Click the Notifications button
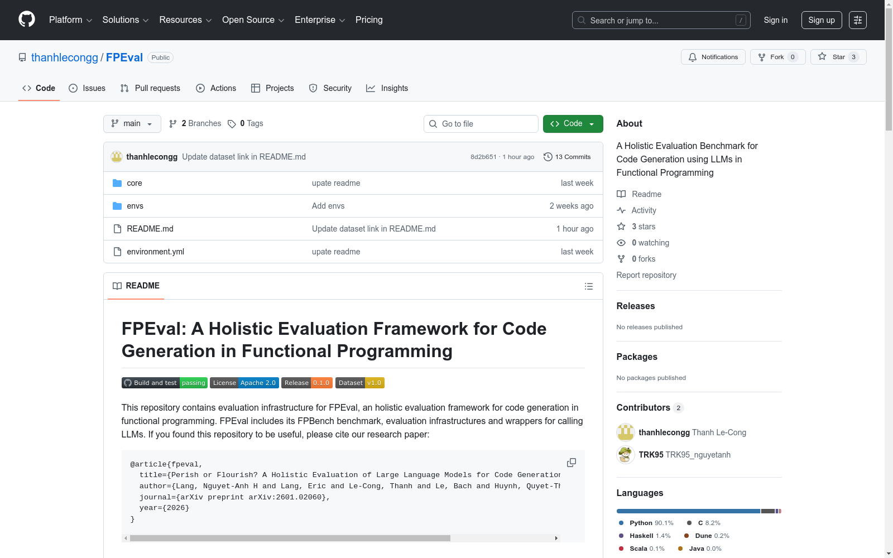This screenshot has width=893, height=558. coord(713,57)
